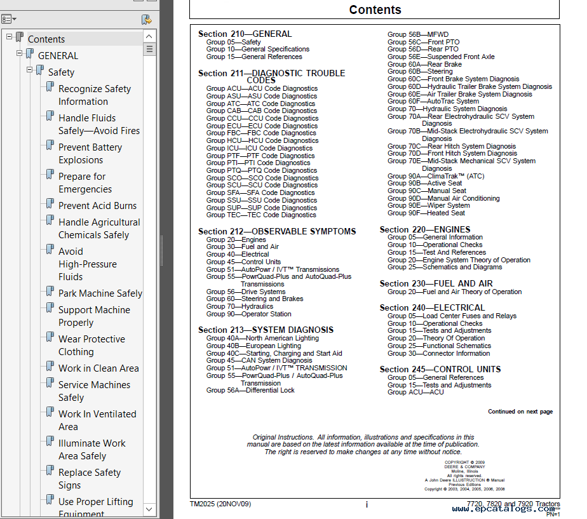Click the Replace Safety Signs bookmark icon
Image resolution: width=587 pixels, height=519 pixels.
pyautogui.click(x=50, y=470)
